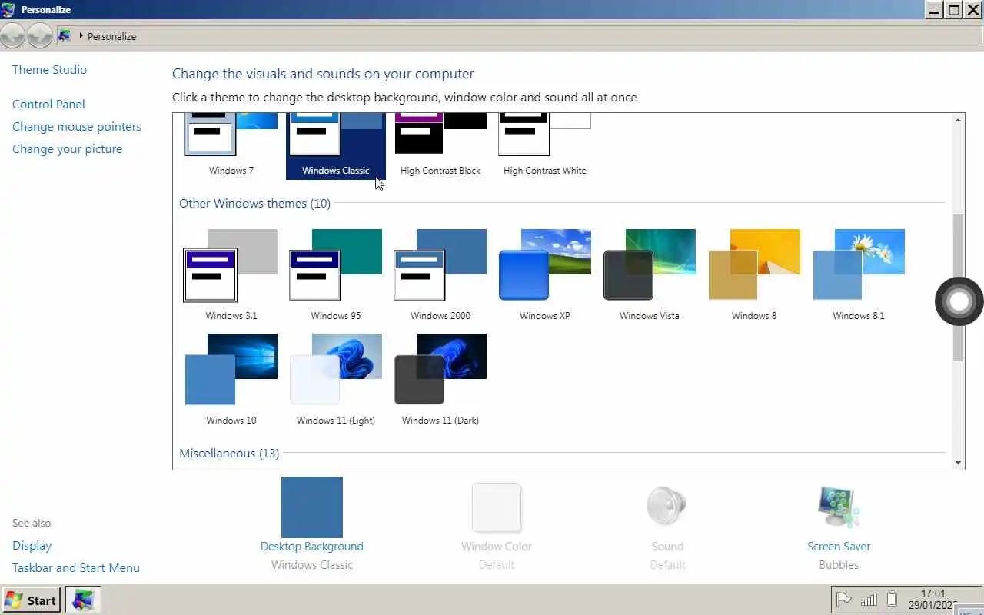This screenshot has height=615, width=984.
Task: Choose the Windows 10 theme icon
Action: click(231, 370)
